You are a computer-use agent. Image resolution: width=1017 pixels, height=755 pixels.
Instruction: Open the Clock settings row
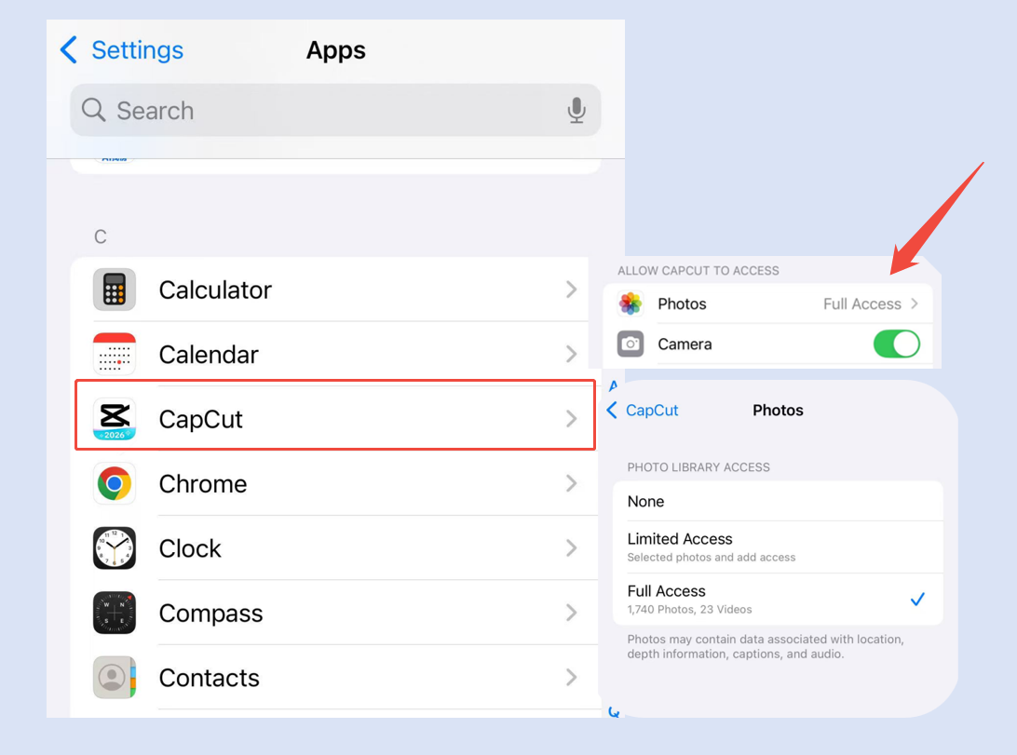[354, 548]
